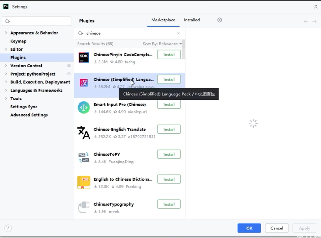Select ChineseTypography plugin title
Image resolution: width=321 pixels, height=238 pixels.
pos(113,204)
